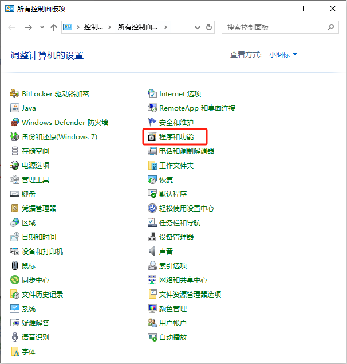This screenshot has height=364, width=347.
Task: Click the 语音识别 microphone icon
Action: tap(15, 337)
